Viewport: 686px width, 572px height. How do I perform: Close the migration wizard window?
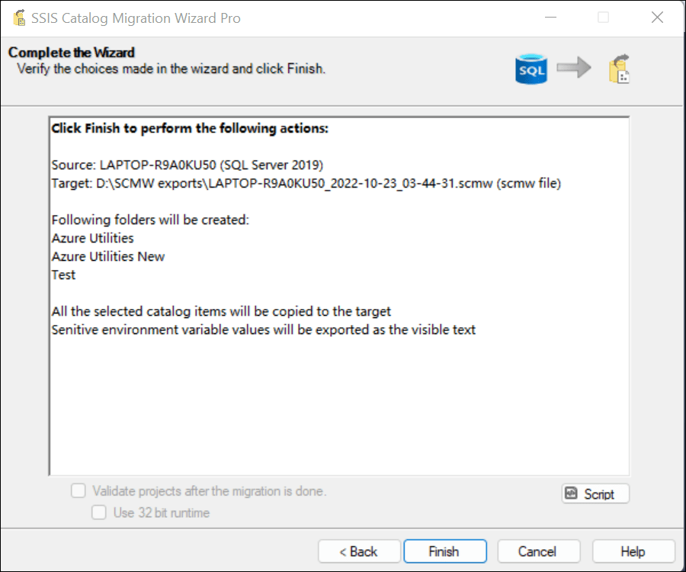click(657, 18)
